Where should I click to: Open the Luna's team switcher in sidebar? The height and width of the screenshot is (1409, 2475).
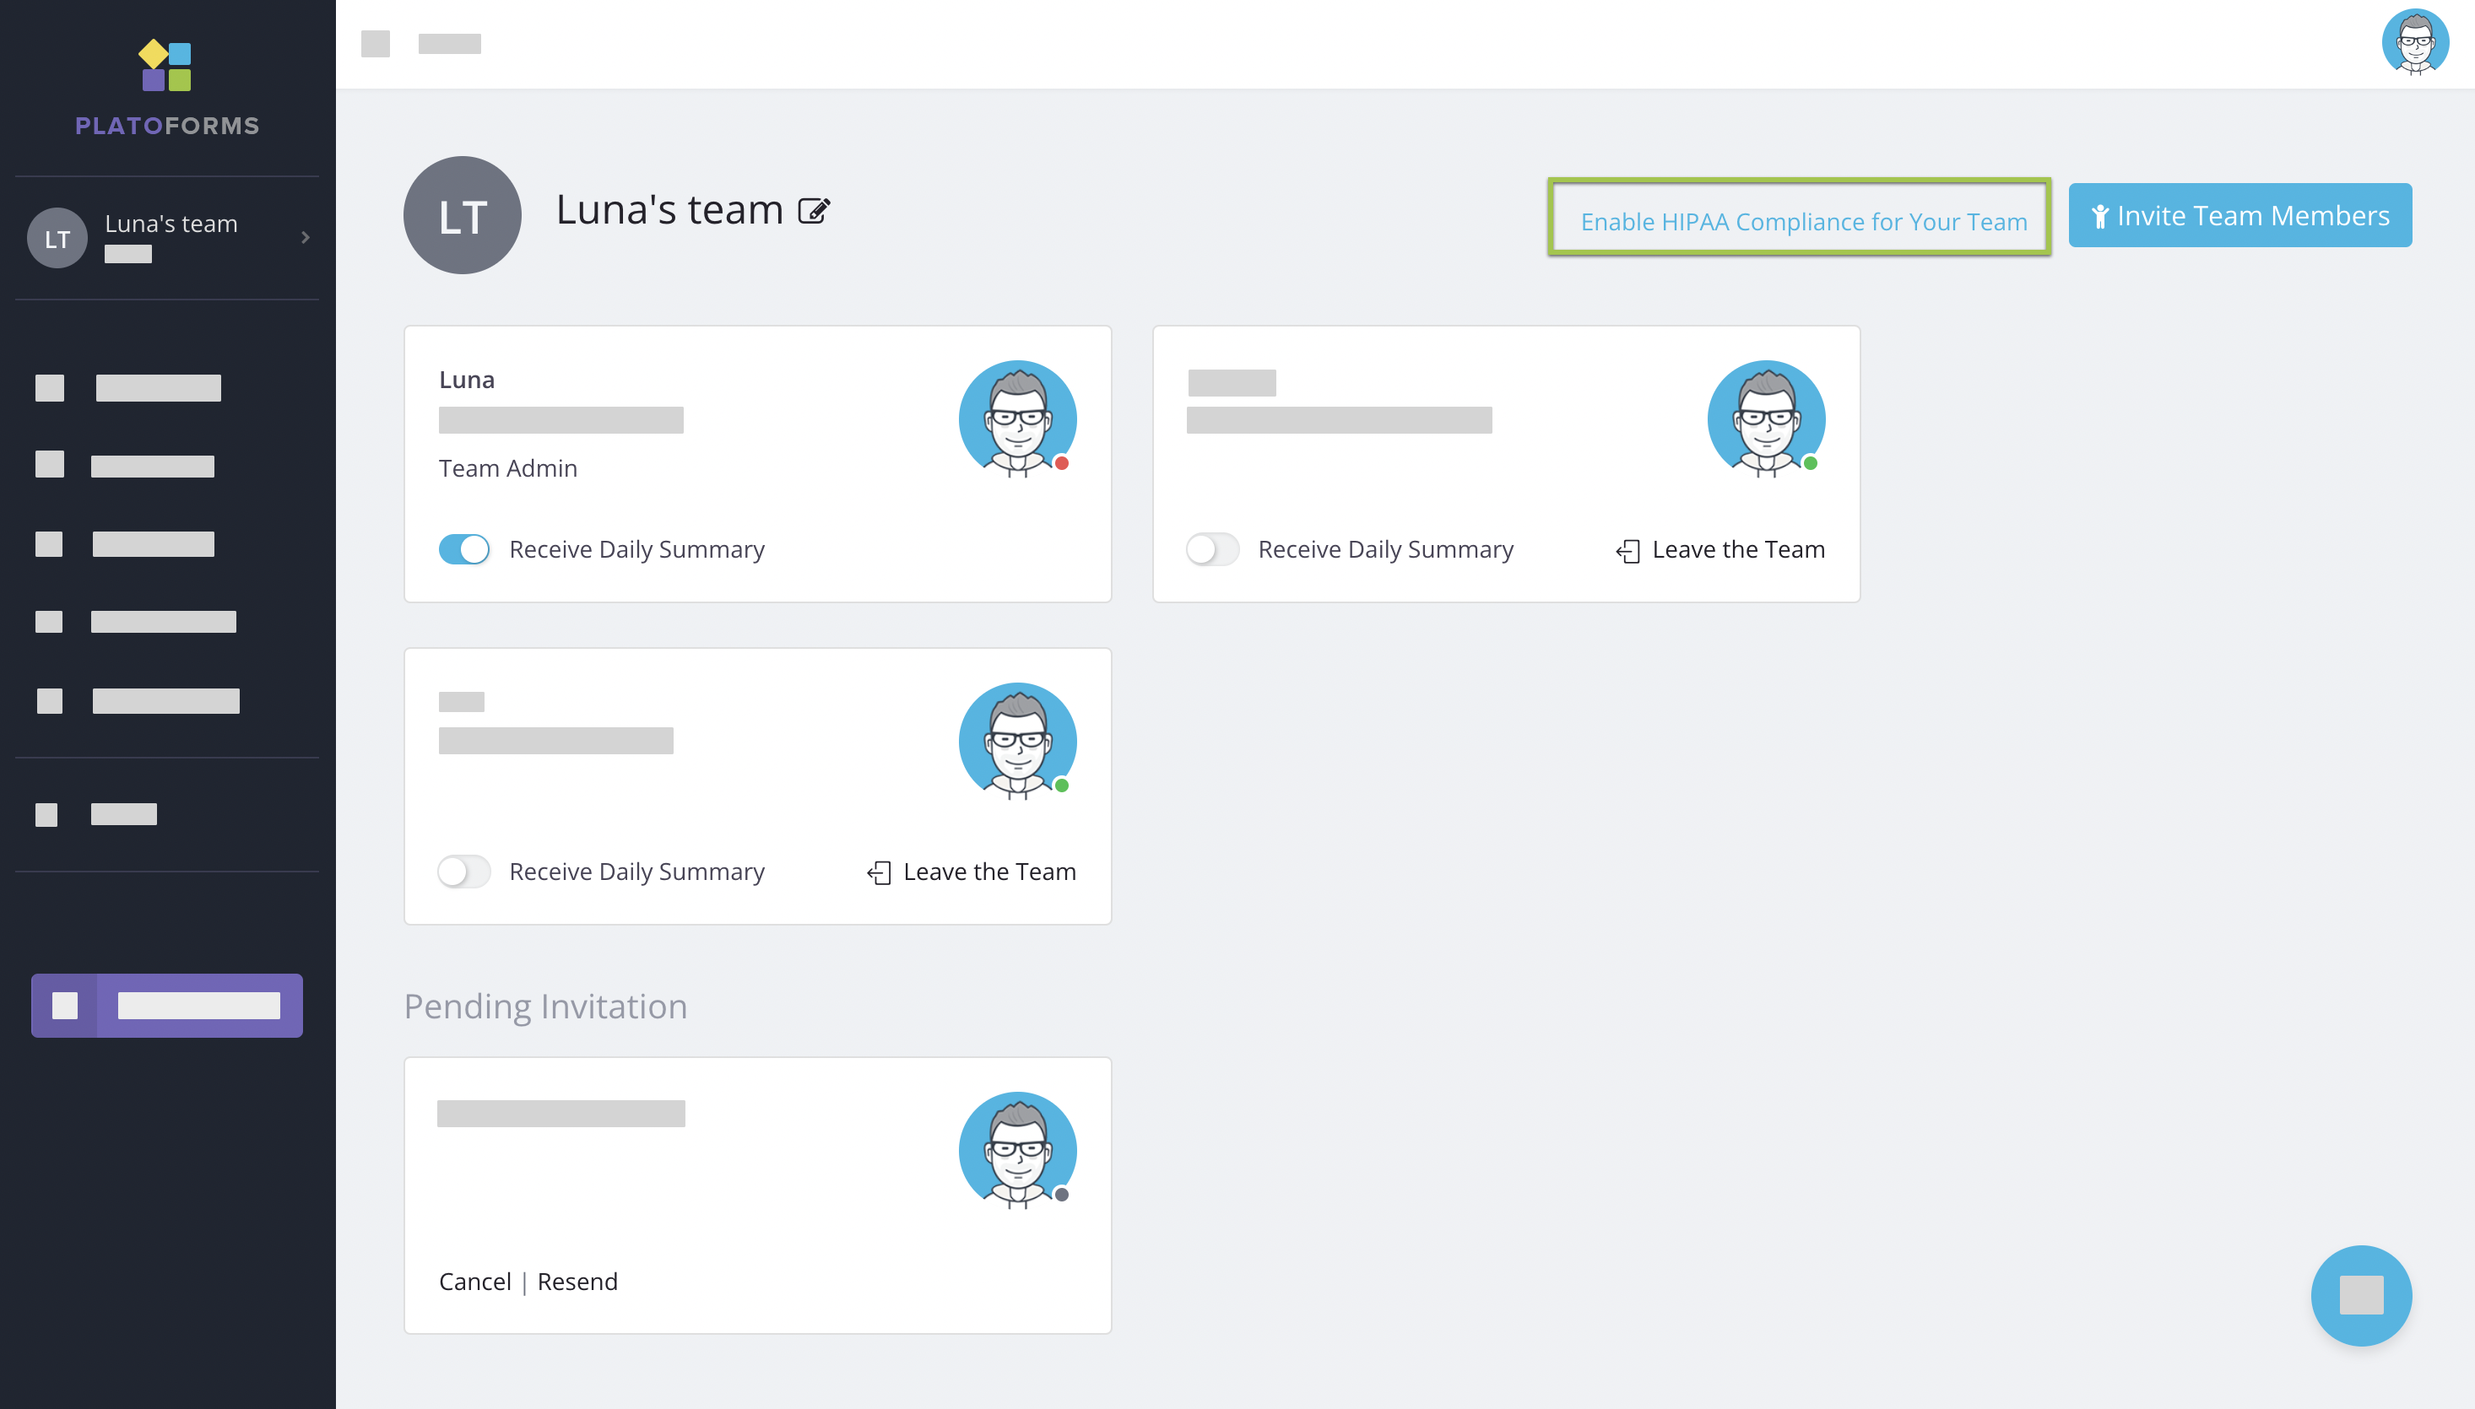tap(171, 224)
